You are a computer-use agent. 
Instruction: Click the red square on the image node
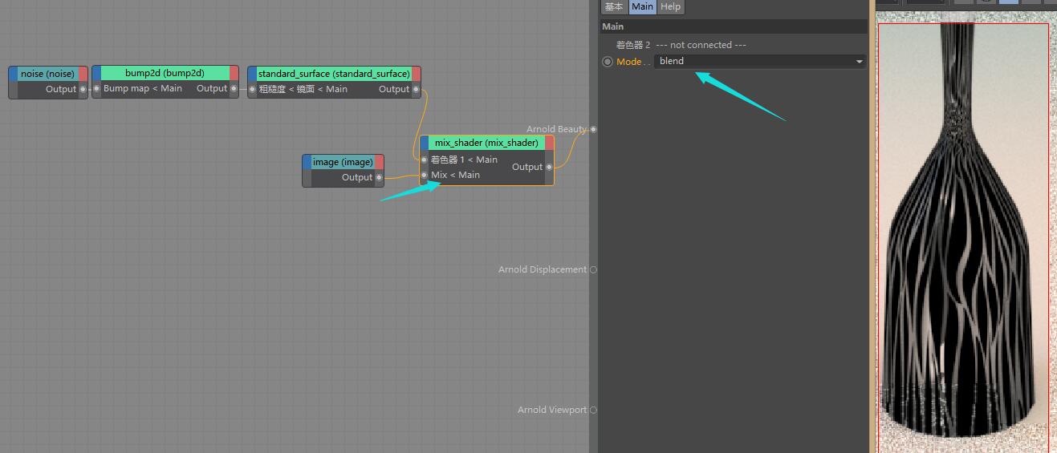point(380,162)
